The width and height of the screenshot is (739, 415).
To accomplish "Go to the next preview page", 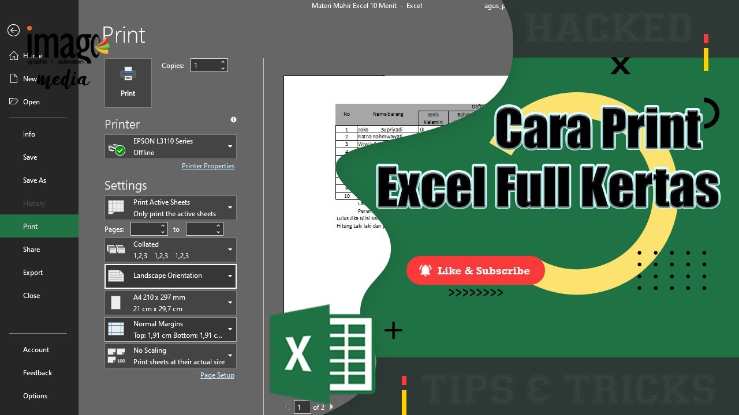I will (x=331, y=407).
